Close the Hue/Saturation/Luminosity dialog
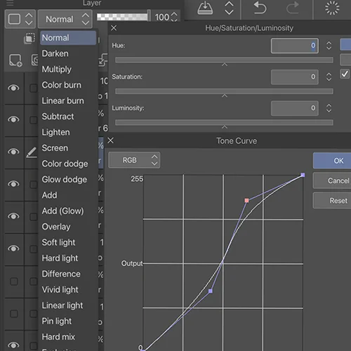The image size is (351, 351). click(114, 28)
